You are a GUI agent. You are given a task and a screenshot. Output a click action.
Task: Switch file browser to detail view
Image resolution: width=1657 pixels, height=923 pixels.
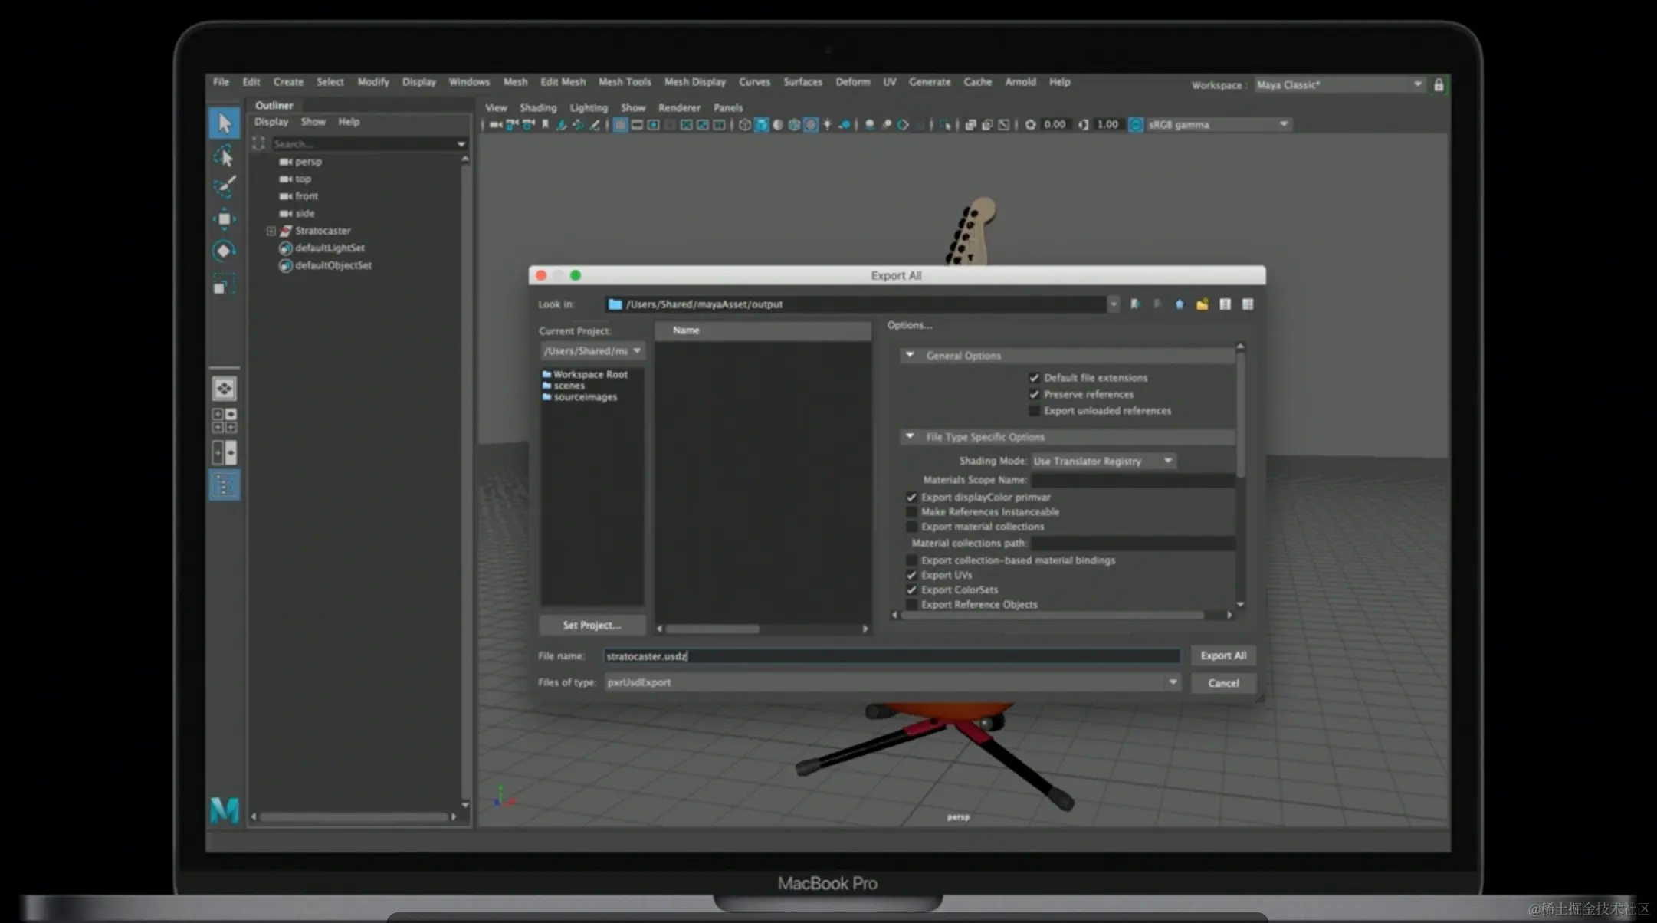click(x=1248, y=304)
